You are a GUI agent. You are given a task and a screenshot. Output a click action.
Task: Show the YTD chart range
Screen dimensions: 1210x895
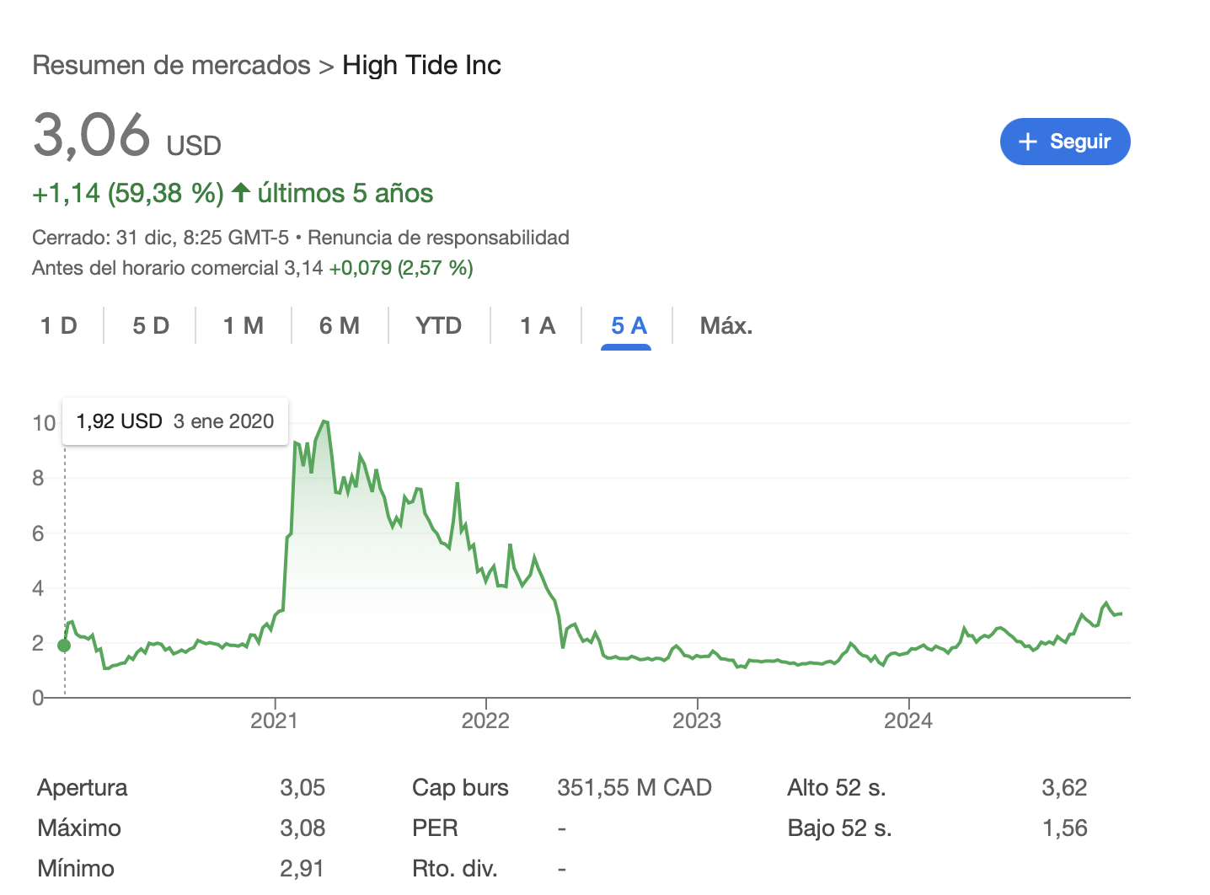pyautogui.click(x=439, y=325)
